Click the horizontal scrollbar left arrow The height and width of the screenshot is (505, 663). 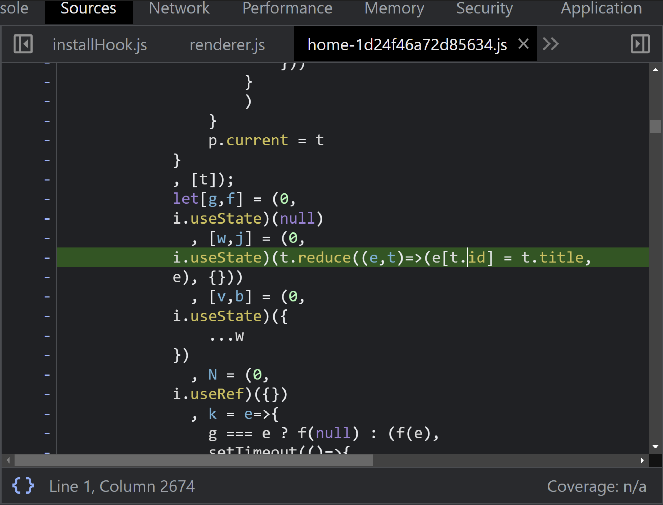click(x=8, y=460)
